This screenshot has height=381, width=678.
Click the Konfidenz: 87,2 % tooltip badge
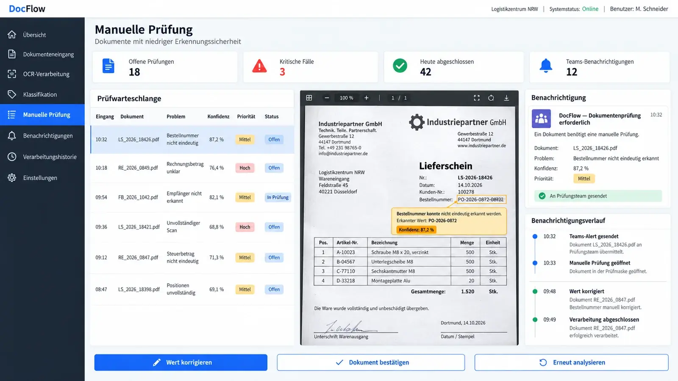coord(416,230)
